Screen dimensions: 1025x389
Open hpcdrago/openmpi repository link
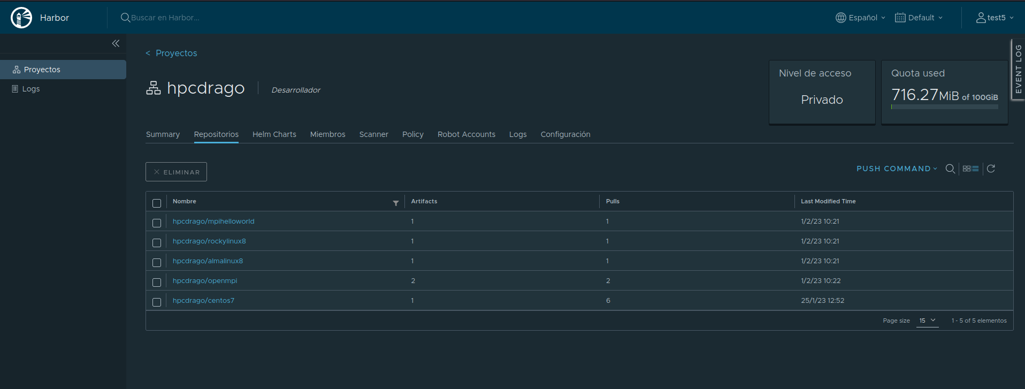click(205, 280)
